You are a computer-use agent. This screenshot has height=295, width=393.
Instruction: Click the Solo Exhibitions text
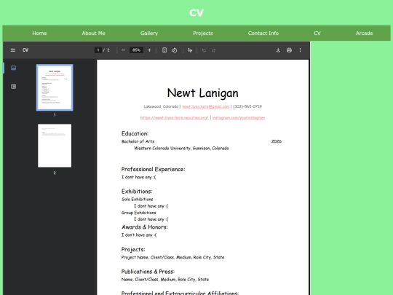click(x=138, y=199)
